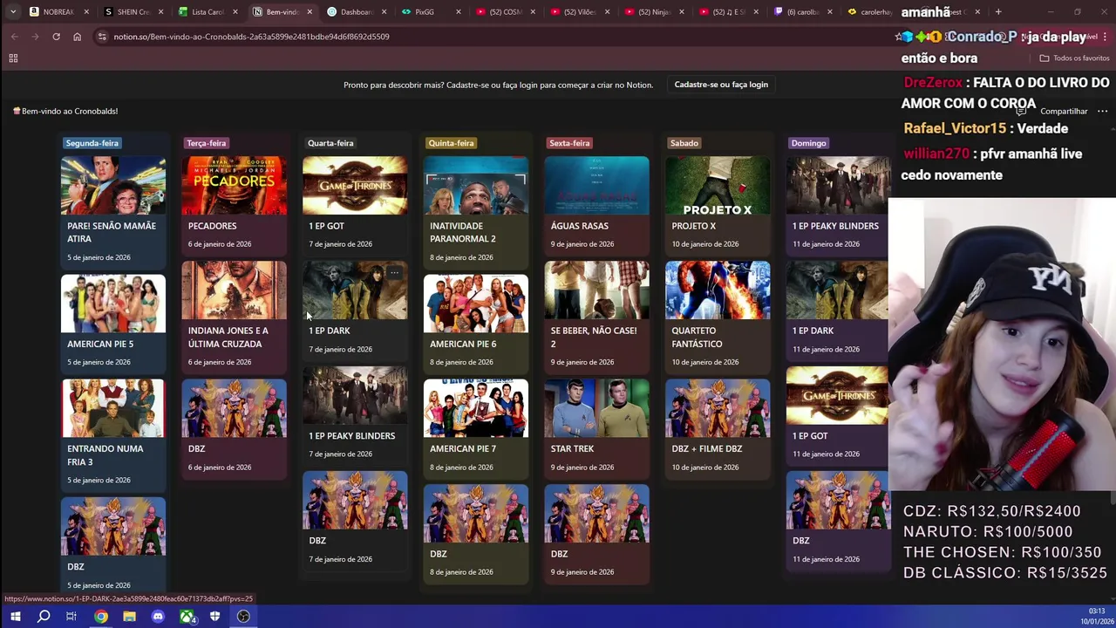Close the NOBREAK tab
This screenshot has height=628, width=1116.
tap(85, 12)
